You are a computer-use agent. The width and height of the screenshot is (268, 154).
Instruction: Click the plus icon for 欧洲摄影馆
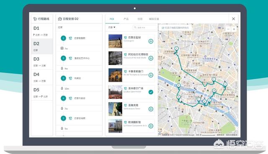151,126
